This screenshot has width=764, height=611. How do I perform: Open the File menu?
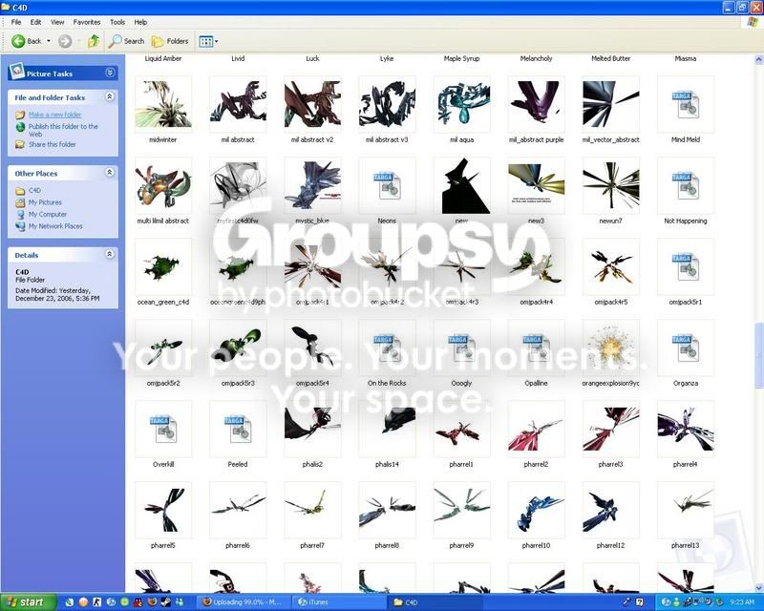[16, 22]
